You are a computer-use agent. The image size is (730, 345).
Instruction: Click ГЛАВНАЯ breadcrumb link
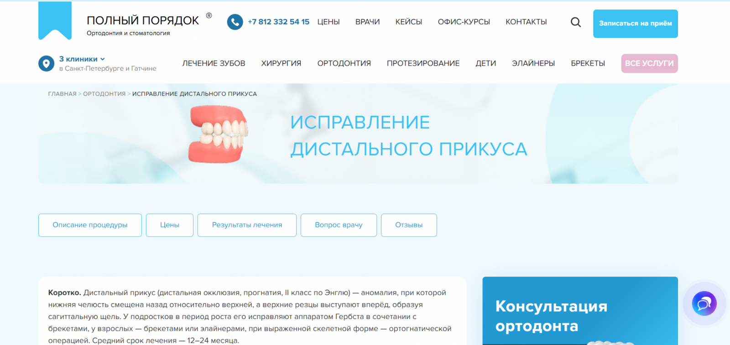pyautogui.click(x=62, y=94)
